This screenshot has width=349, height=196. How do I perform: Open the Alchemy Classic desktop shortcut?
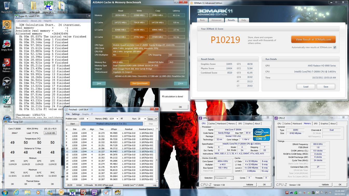pyautogui.click(x=7, y=28)
